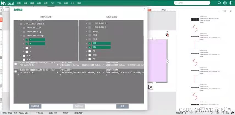
Task: Click the NVisual logo
Action: (x=7, y=3)
